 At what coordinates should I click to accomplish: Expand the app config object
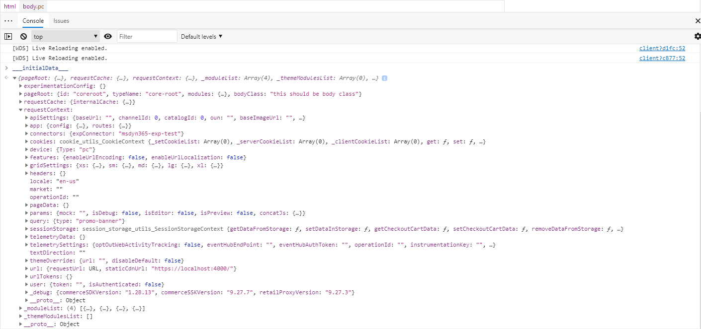[26, 126]
